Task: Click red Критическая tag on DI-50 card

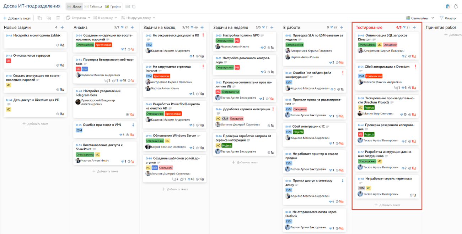Action: [103, 45]
